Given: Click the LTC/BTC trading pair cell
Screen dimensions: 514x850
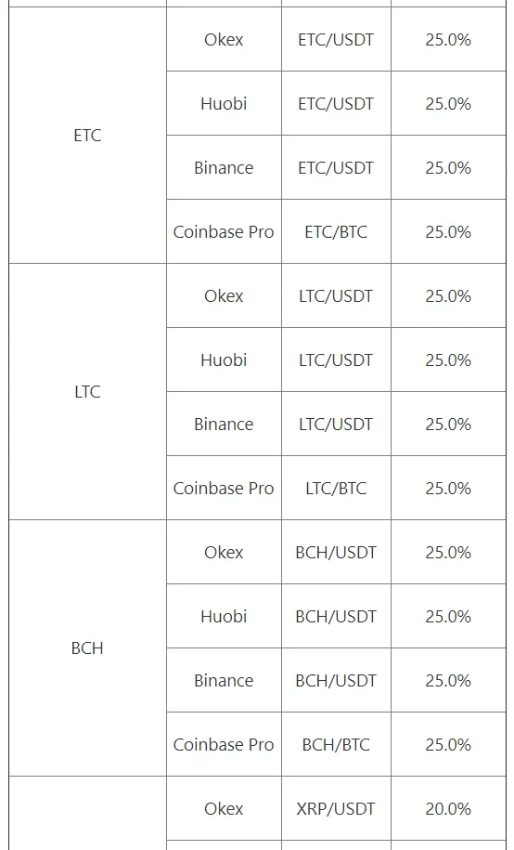Looking at the screenshot, I should click(336, 488).
